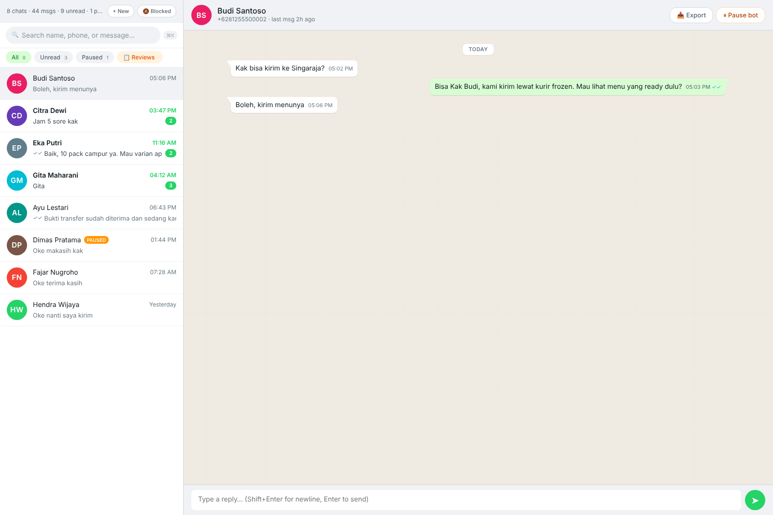The image size is (773, 515).
Task: Click the phone number +6281255500002 in header
Action: pos(242,19)
